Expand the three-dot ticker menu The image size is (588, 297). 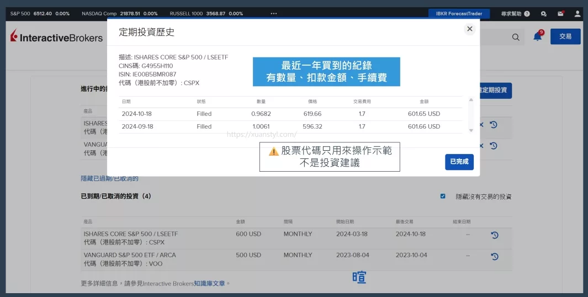(x=274, y=13)
